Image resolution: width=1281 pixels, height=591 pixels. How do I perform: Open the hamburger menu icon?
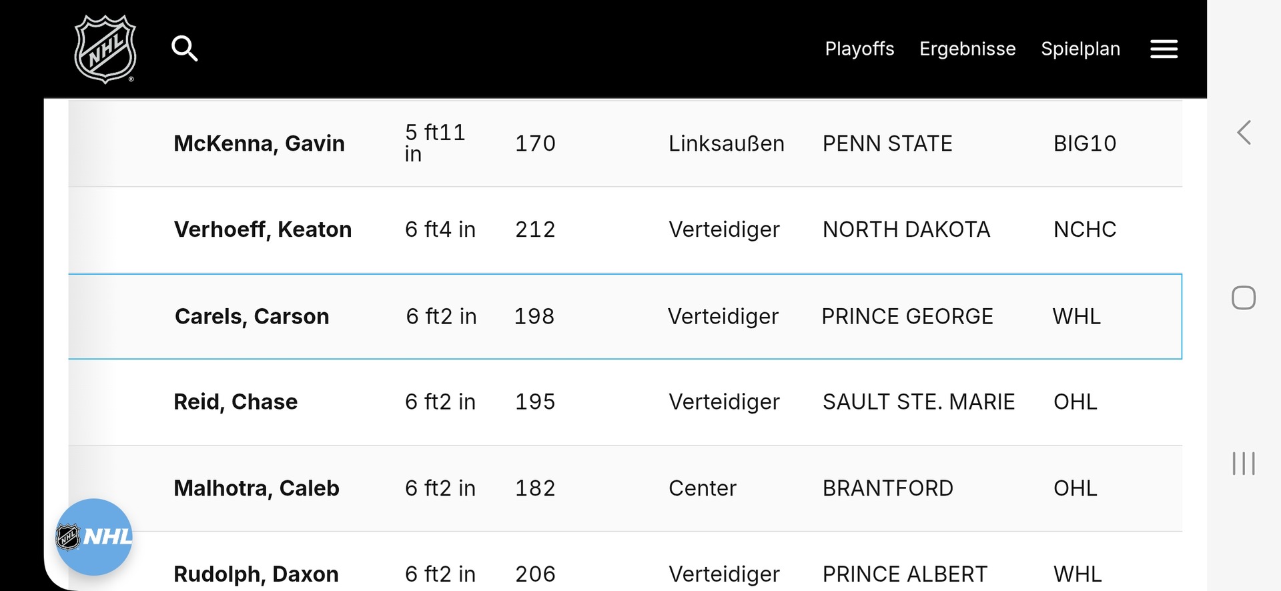(x=1164, y=49)
